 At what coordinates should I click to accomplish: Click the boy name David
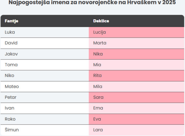tap(11, 43)
